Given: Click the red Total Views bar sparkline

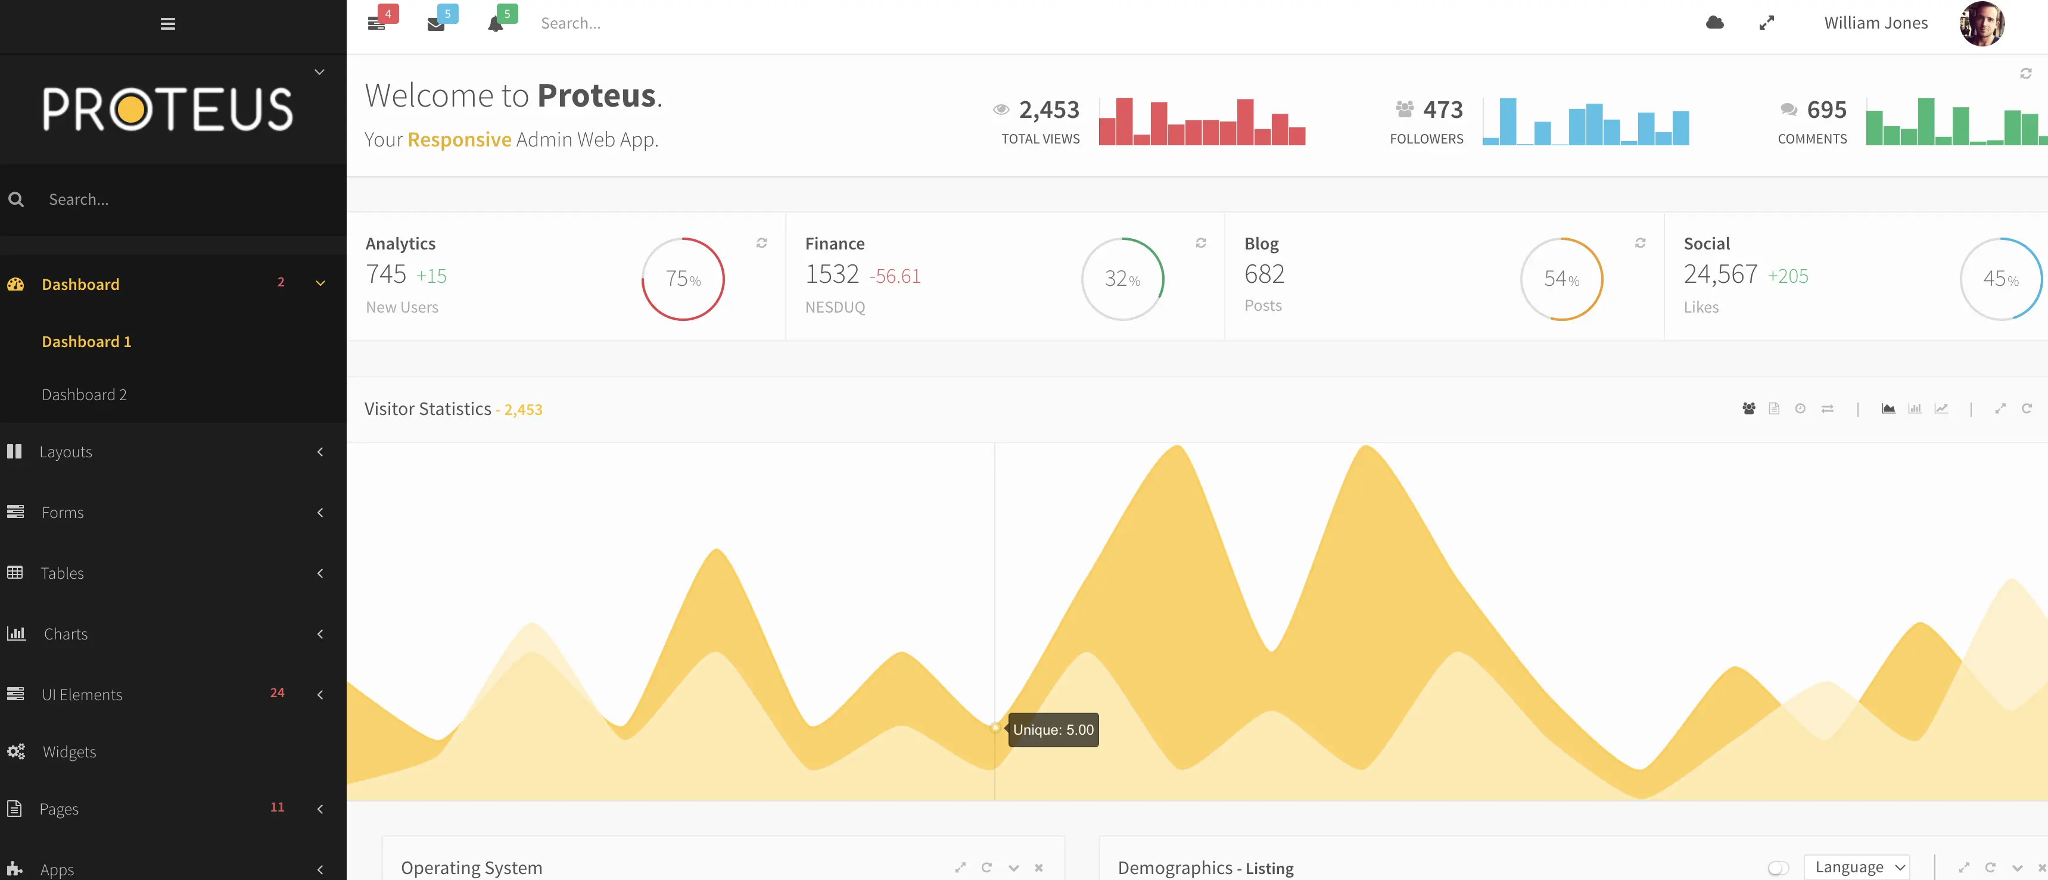Looking at the screenshot, I should [x=1202, y=121].
